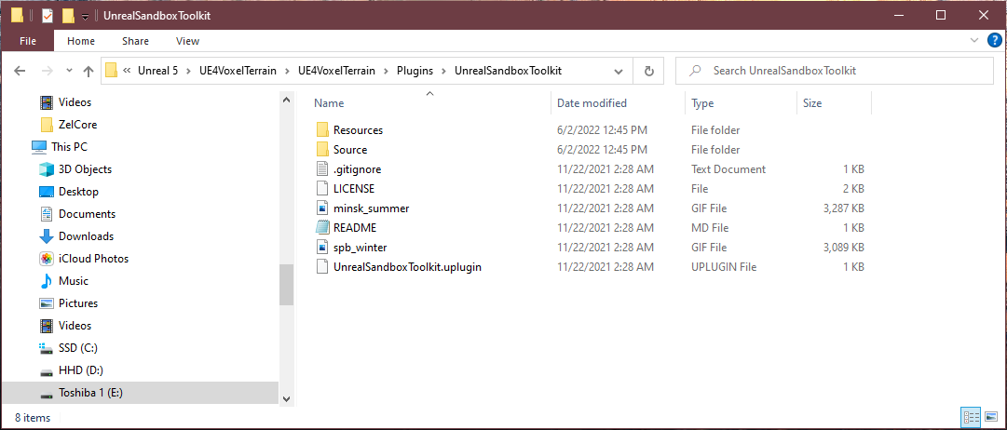
Task: Click the title bar folder icon
Action: click(18, 16)
